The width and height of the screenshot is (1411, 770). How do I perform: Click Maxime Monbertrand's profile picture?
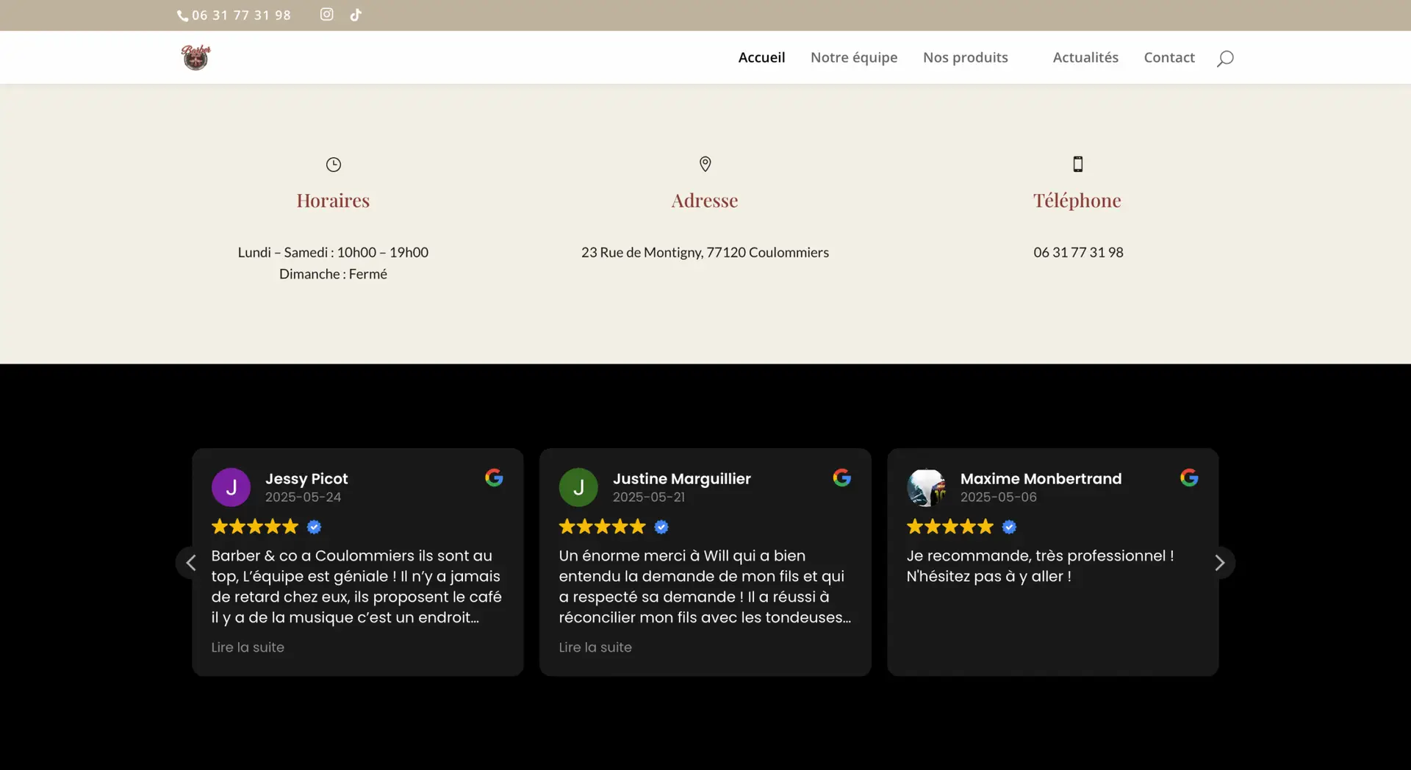[925, 487]
